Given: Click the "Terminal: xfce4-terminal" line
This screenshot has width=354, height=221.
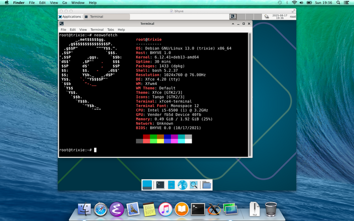Looking at the screenshot, I should click(164, 101).
